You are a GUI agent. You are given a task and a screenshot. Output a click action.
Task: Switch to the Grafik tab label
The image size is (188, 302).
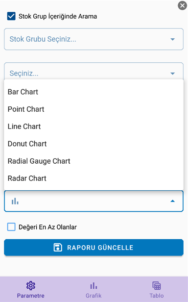coord(94,296)
